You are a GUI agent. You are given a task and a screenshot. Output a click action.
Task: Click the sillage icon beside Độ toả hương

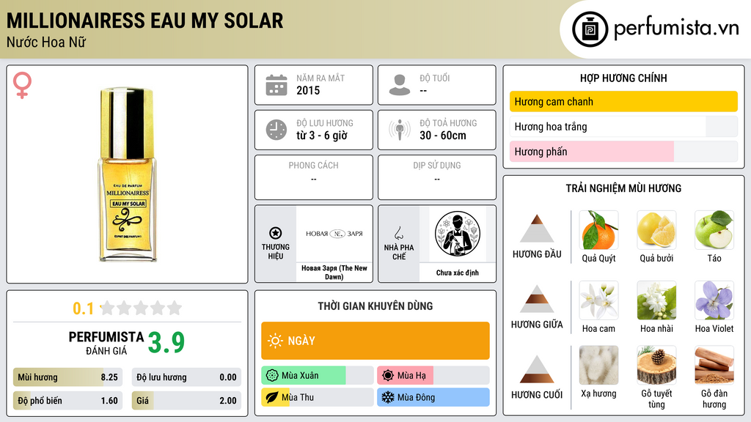400,130
